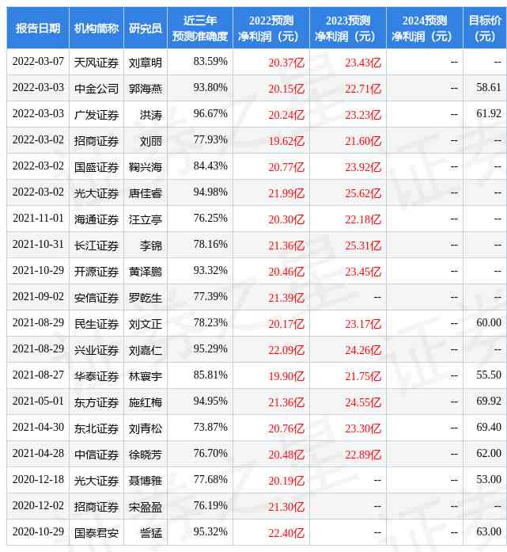Select the 海通证券 institution cell
Viewport: 507px width, 552px height.
pos(96,219)
